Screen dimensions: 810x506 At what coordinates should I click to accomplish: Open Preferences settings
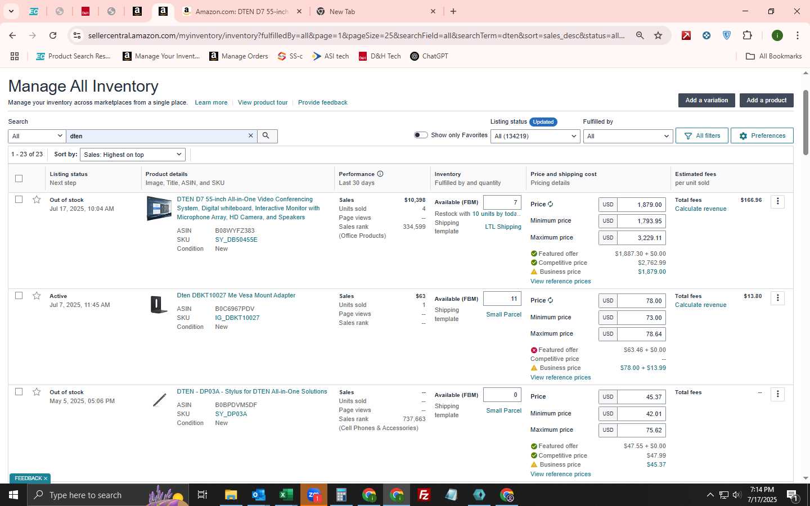[x=762, y=135]
